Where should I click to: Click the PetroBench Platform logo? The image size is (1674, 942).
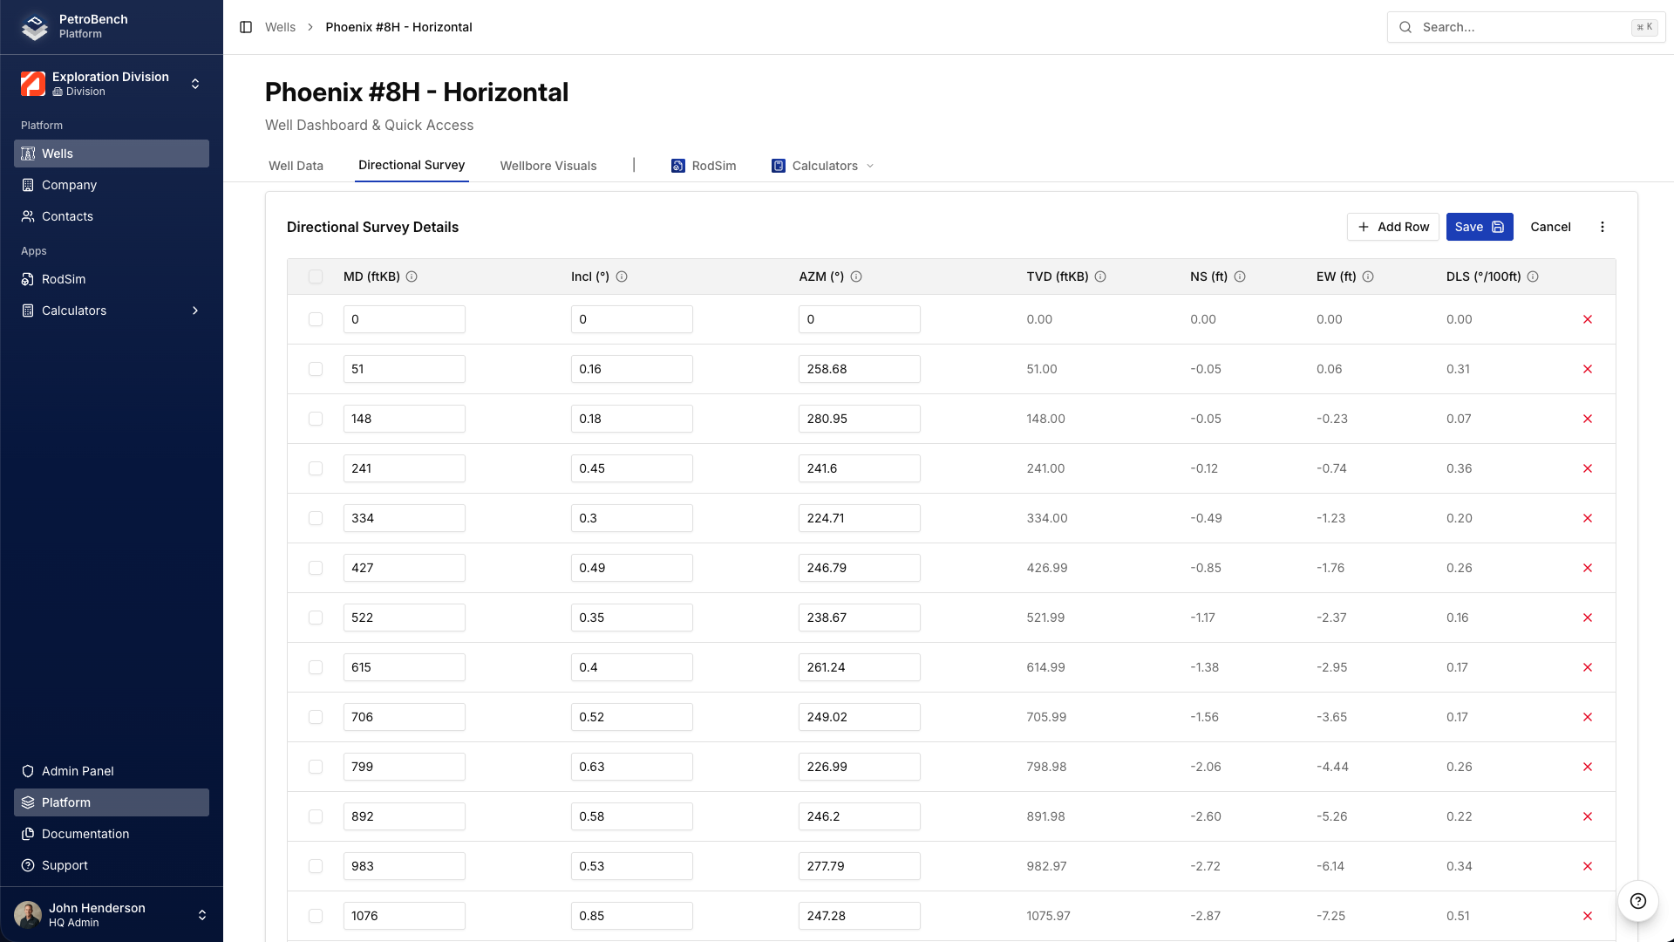[34, 27]
